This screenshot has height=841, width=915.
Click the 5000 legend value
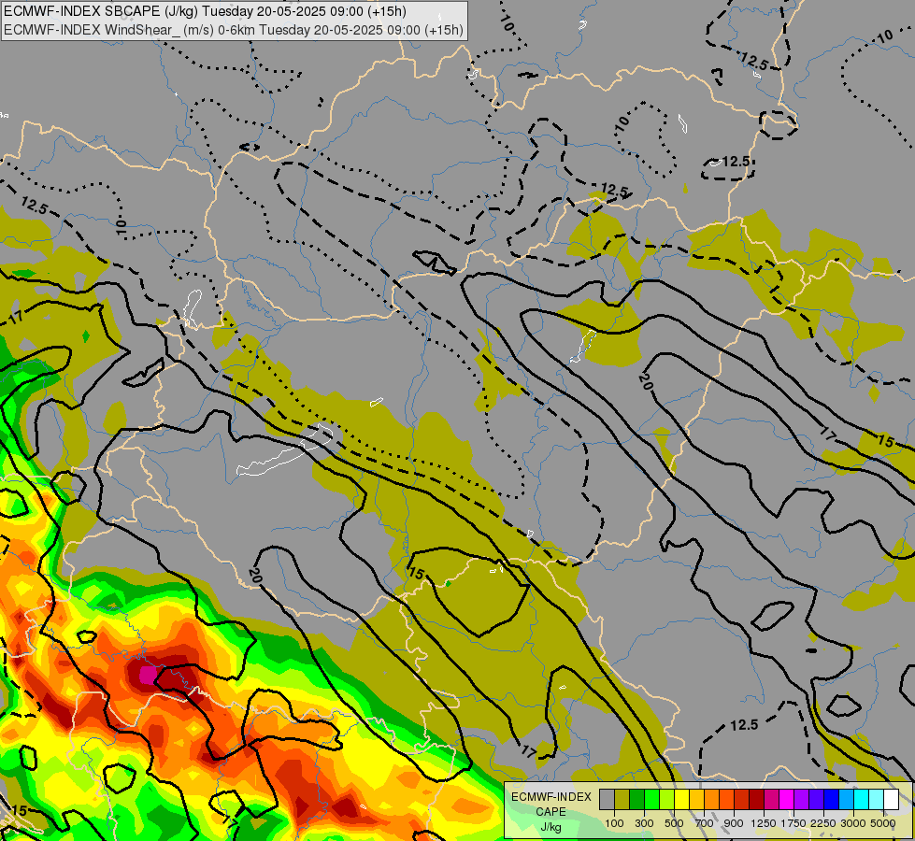[883, 823]
